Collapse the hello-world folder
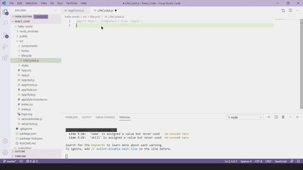 (x=36, y=26)
